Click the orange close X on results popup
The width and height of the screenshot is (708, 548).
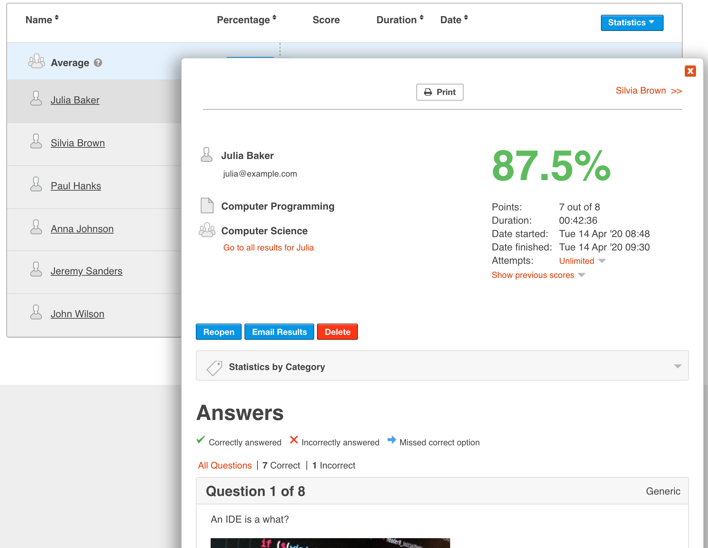(690, 71)
